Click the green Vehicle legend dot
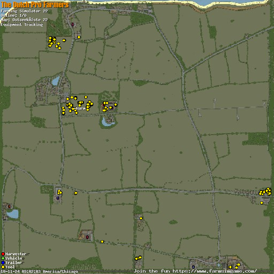The image size is (274, 274). (3, 259)
